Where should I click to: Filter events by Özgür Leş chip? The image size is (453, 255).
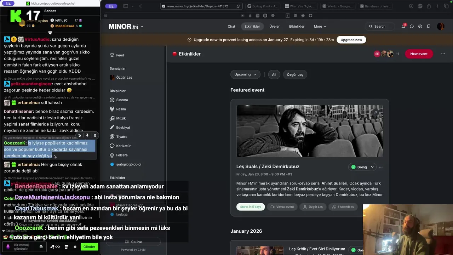coord(295,74)
